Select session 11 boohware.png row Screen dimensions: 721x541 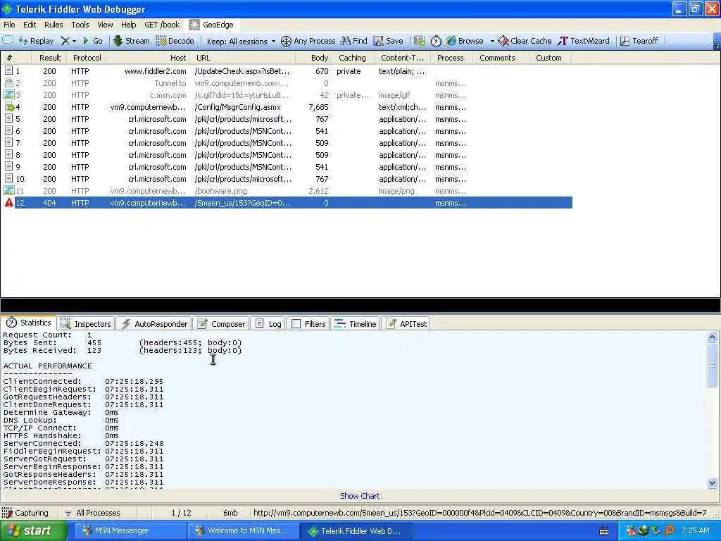tap(287, 191)
